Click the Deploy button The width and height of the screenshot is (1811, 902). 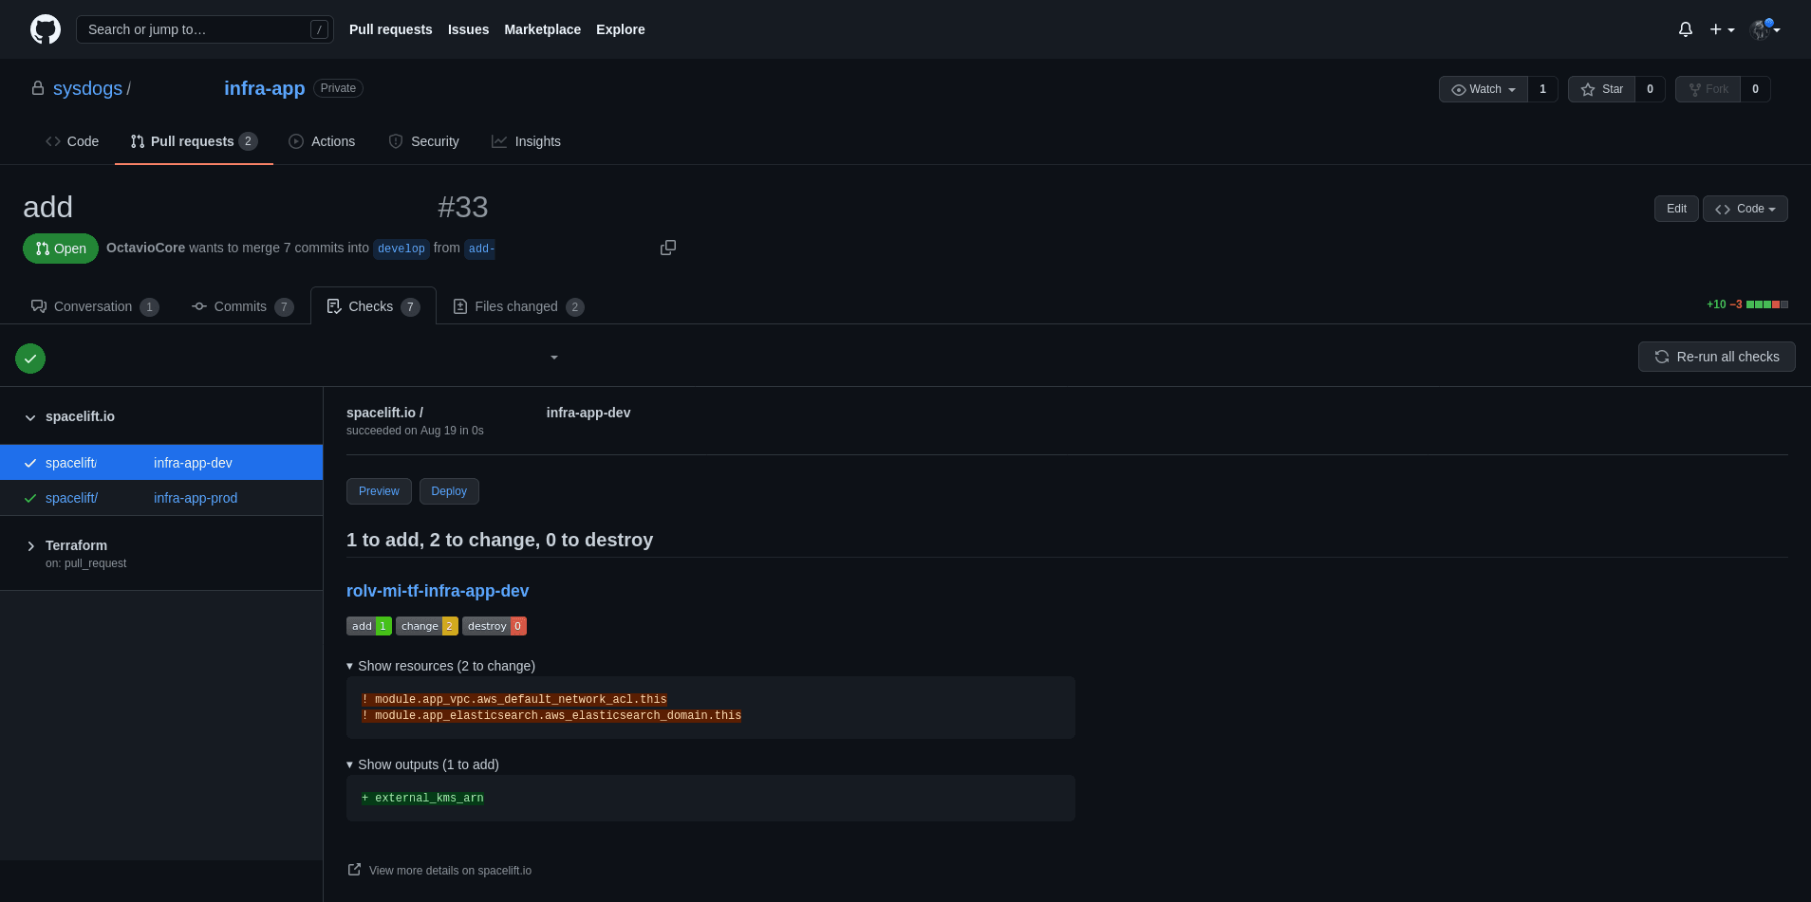tap(449, 491)
